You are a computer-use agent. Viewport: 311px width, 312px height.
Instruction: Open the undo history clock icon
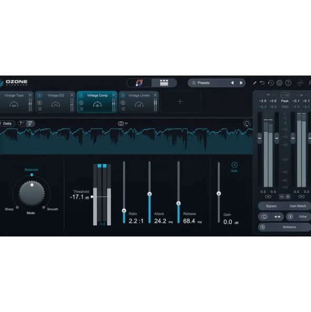270,83
